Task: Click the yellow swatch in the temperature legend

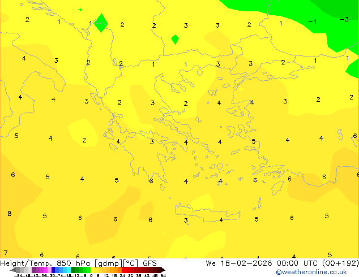Action: pyautogui.click(x=92, y=270)
